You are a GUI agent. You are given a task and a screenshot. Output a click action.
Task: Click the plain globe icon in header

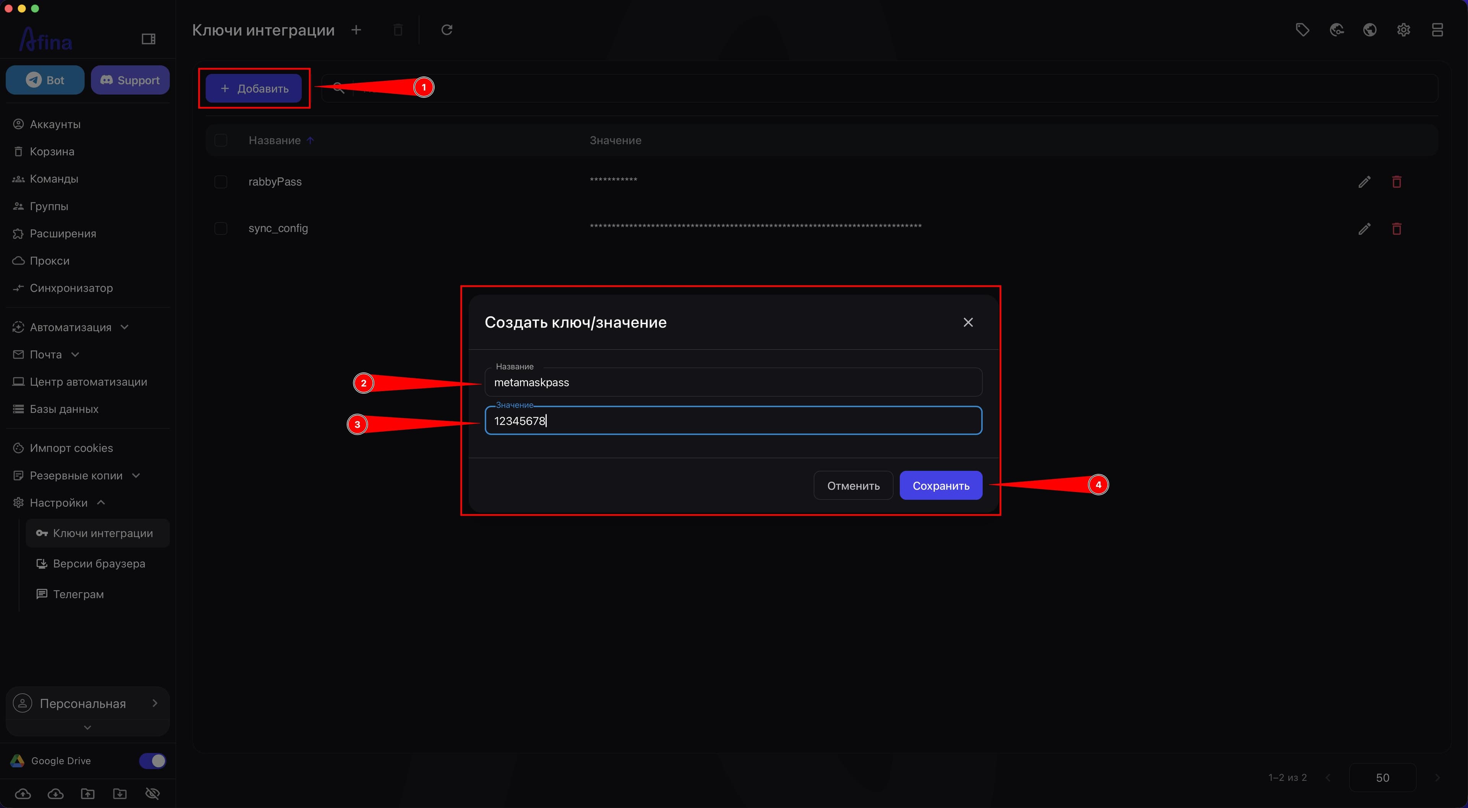[1369, 30]
